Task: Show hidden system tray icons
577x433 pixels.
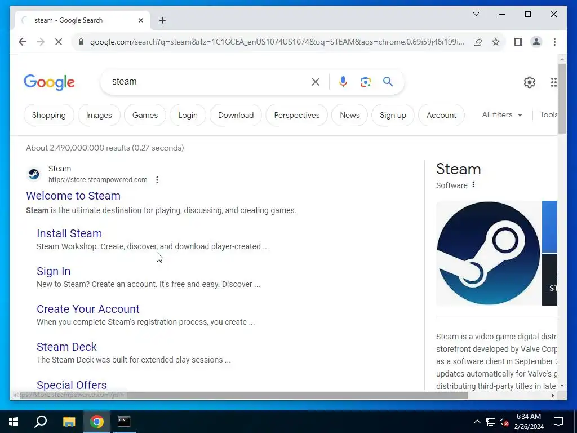Action: pyautogui.click(x=477, y=422)
